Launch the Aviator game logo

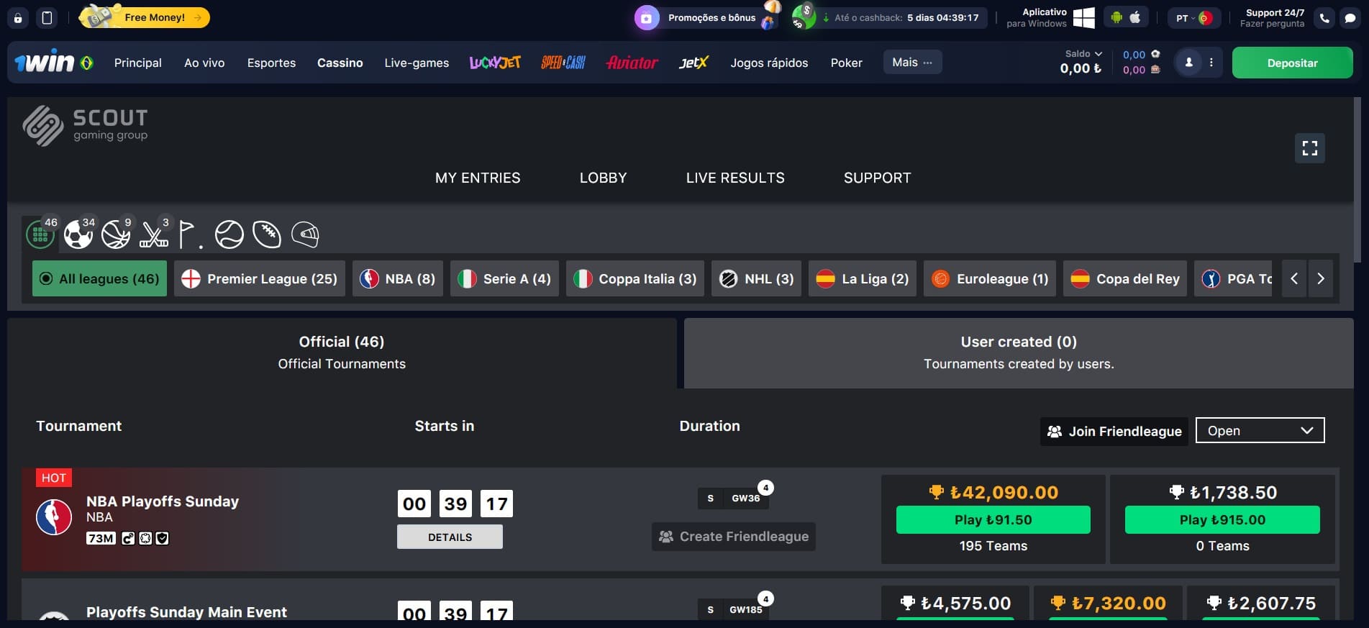click(632, 63)
